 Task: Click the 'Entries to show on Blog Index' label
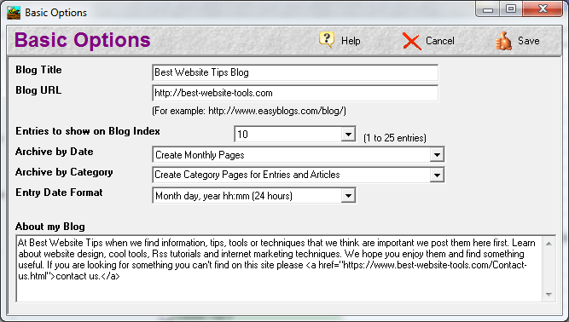pos(88,131)
